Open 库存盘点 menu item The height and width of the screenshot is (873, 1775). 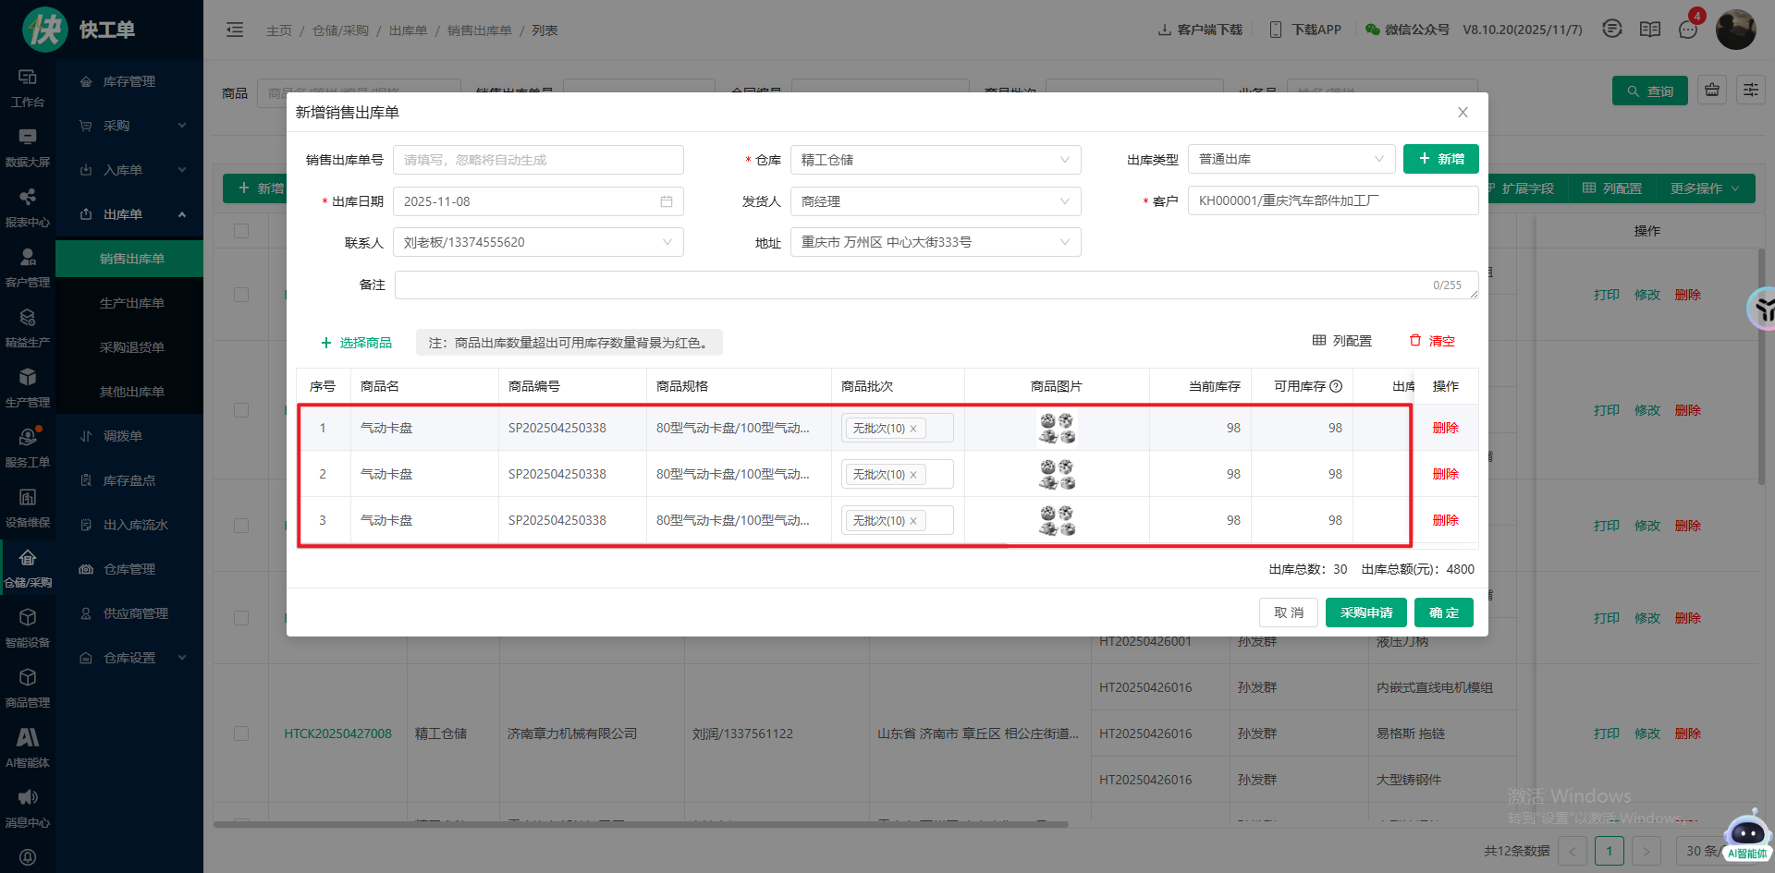click(129, 480)
